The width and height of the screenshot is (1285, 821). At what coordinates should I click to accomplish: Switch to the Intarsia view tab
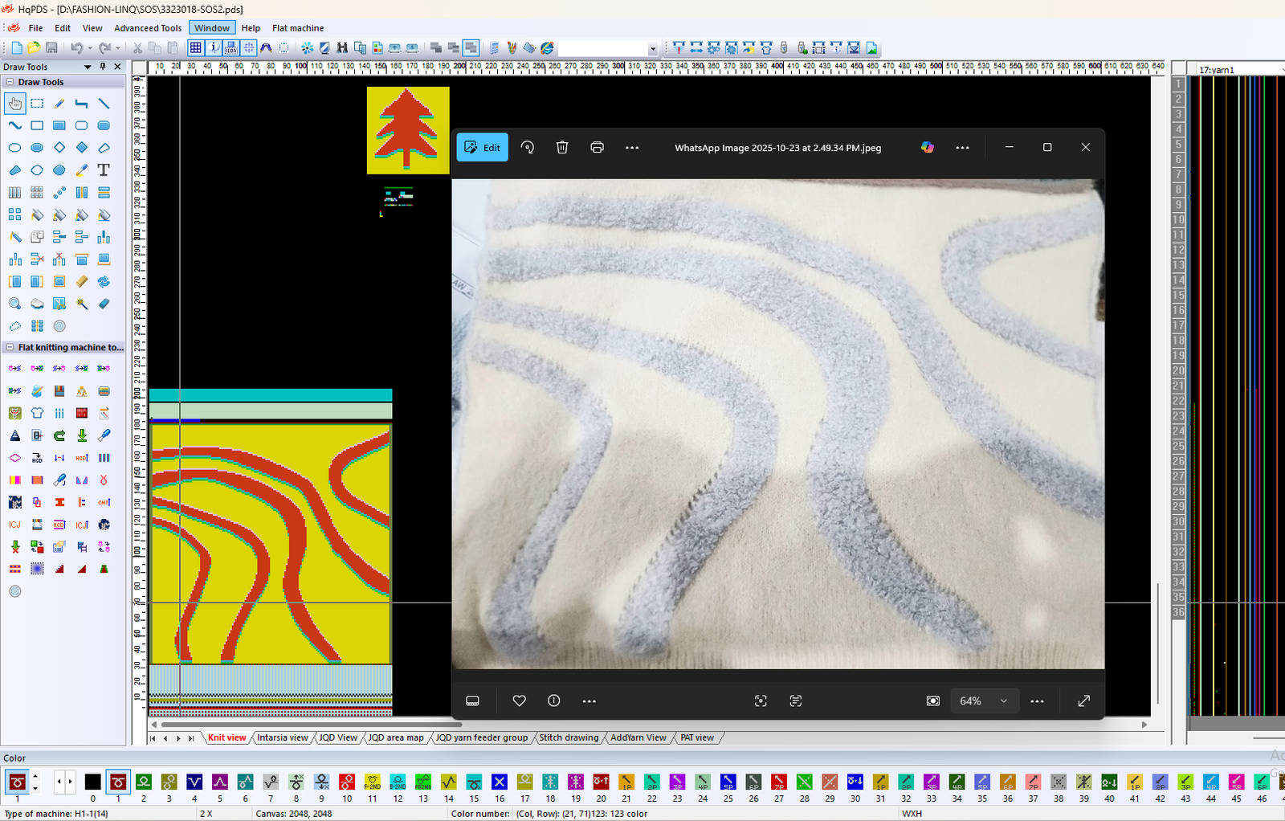(x=282, y=737)
